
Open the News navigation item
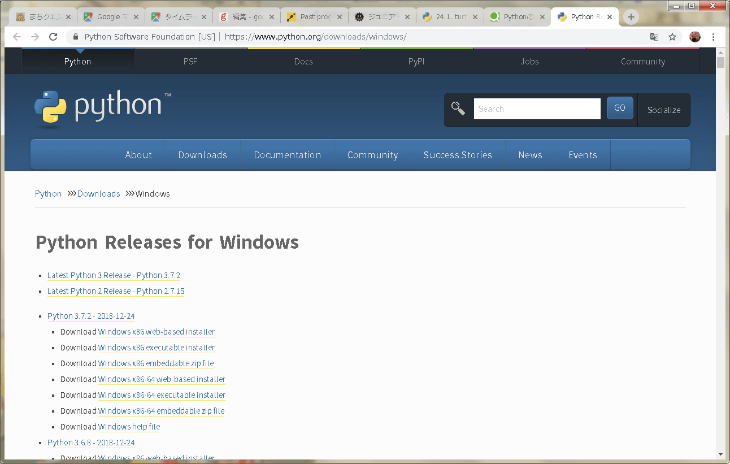pyautogui.click(x=530, y=155)
